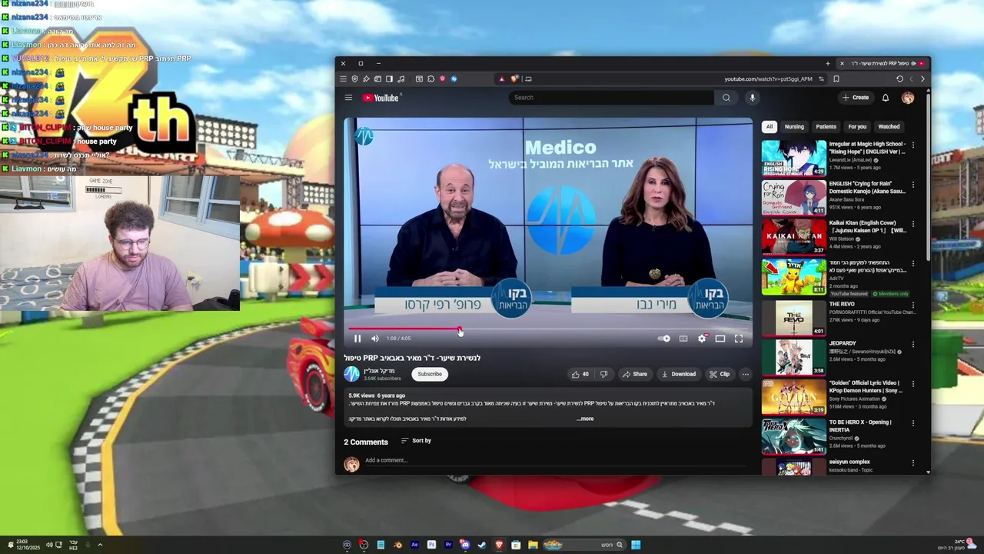Like the video with thumbs up

580,374
